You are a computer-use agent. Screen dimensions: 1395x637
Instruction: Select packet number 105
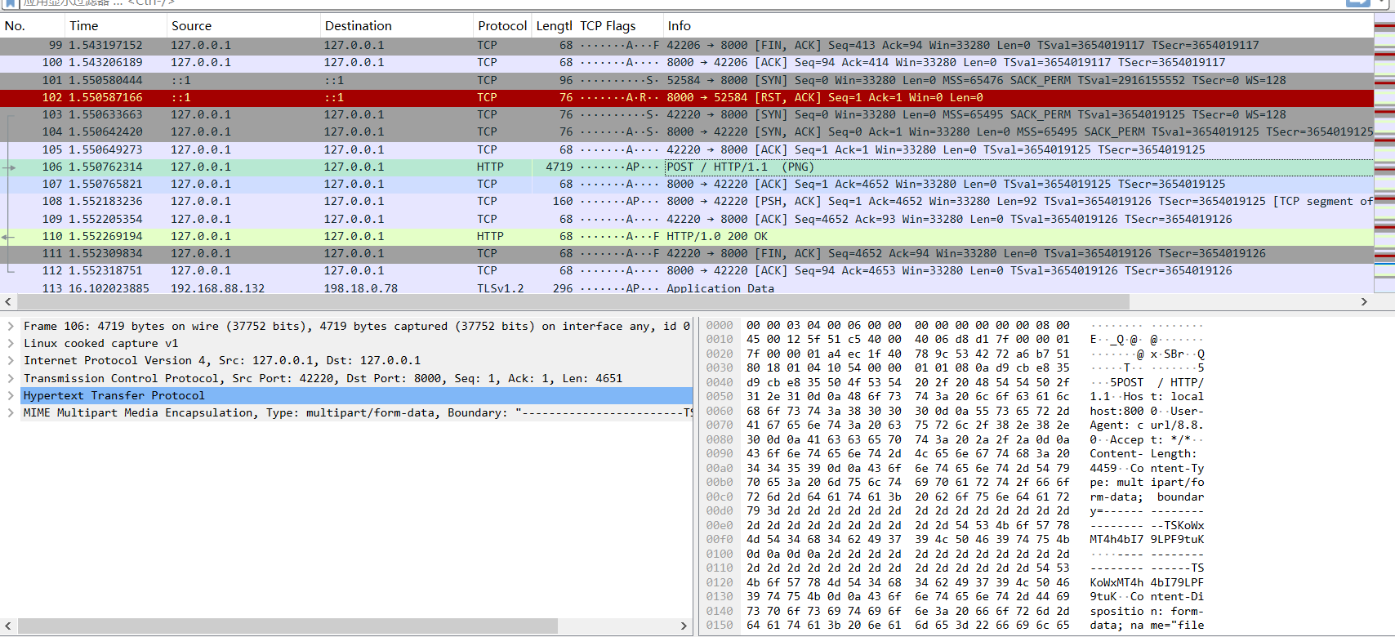tap(686, 149)
